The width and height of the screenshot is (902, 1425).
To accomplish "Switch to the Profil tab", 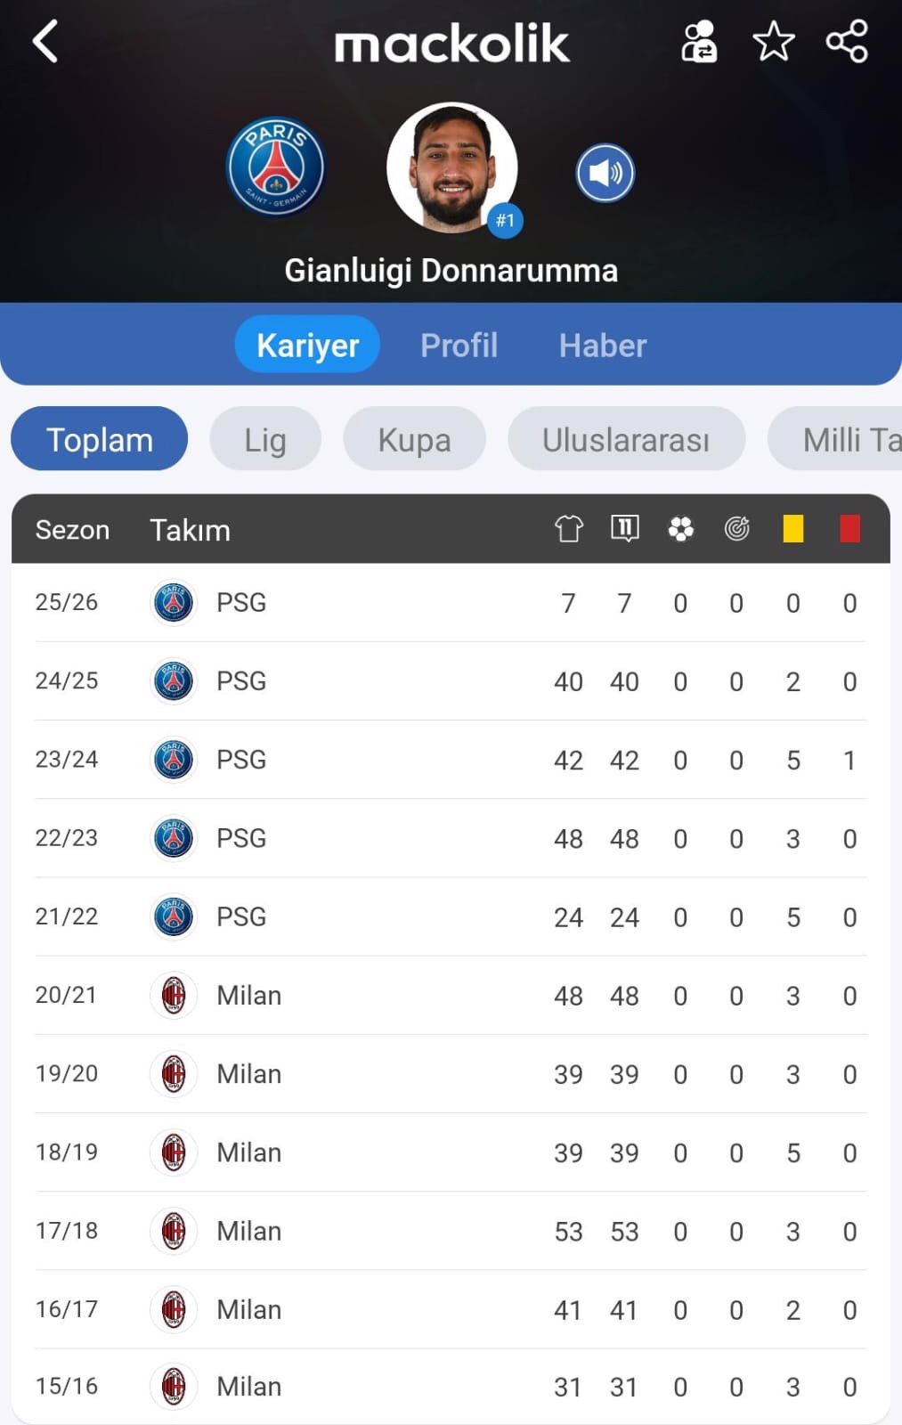I will click(459, 345).
